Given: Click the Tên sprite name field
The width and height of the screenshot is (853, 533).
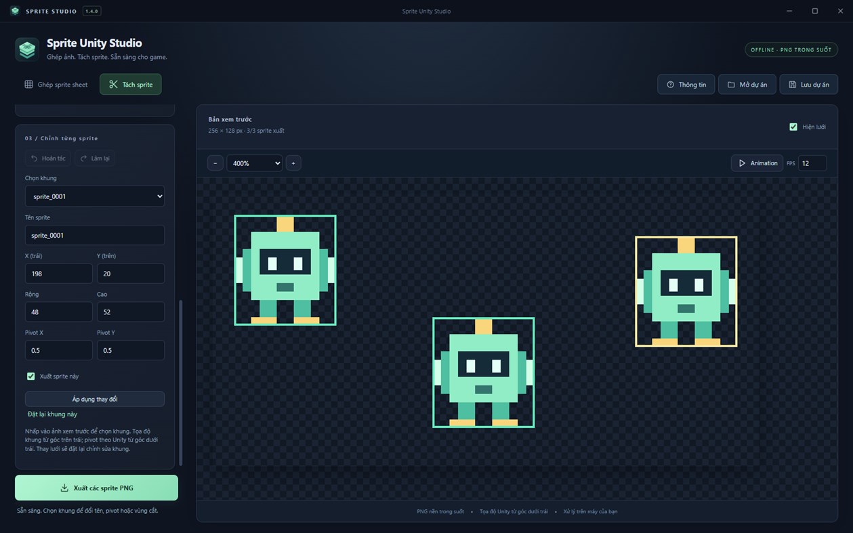Looking at the screenshot, I should [x=95, y=235].
